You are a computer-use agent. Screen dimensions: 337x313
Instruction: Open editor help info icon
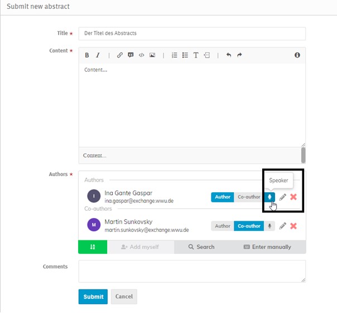tap(297, 55)
